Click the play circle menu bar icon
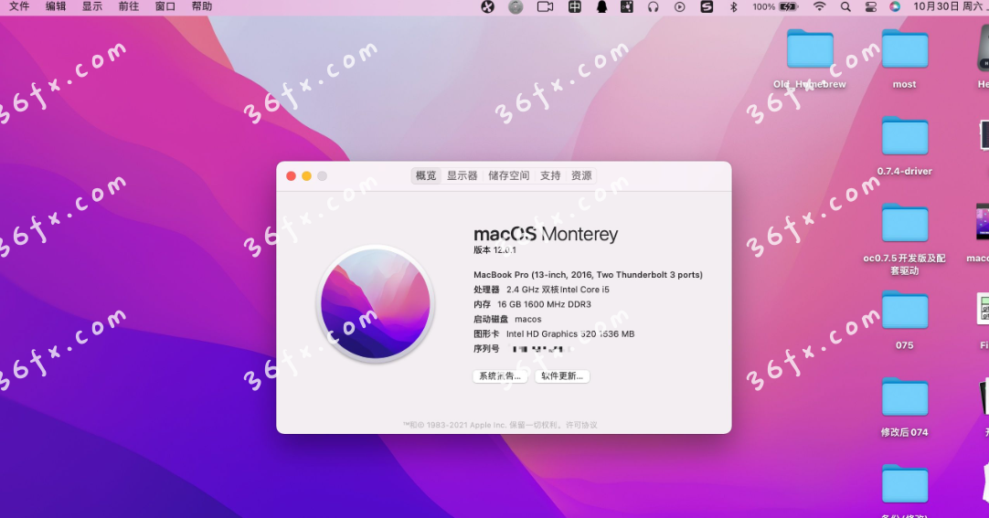This screenshot has width=989, height=518. pos(679,7)
